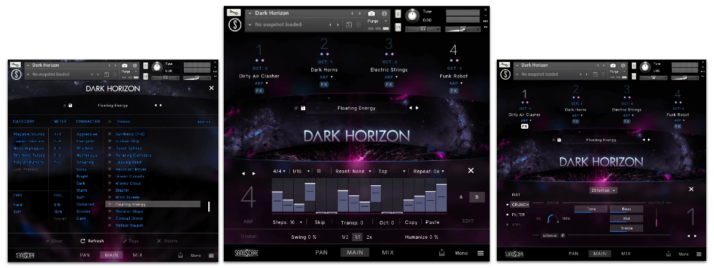Image resolution: width=714 pixels, height=268 pixels.
Task: Click the S logo icon in the center window header
Action: pyautogui.click(x=235, y=25)
